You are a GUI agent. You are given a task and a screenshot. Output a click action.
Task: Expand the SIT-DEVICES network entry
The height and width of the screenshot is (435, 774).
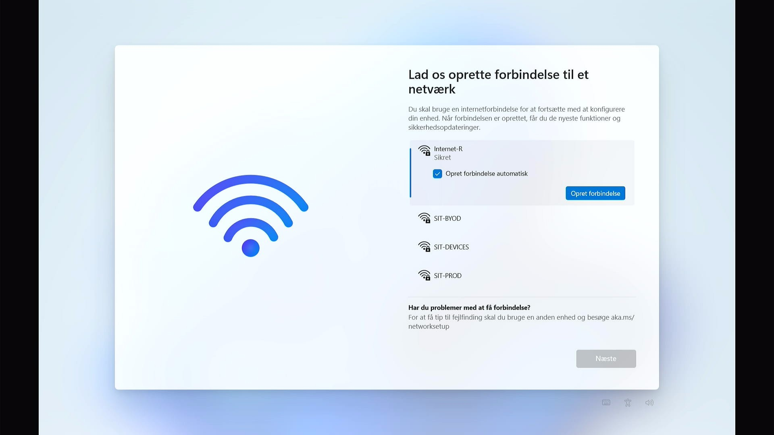tap(522, 247)
